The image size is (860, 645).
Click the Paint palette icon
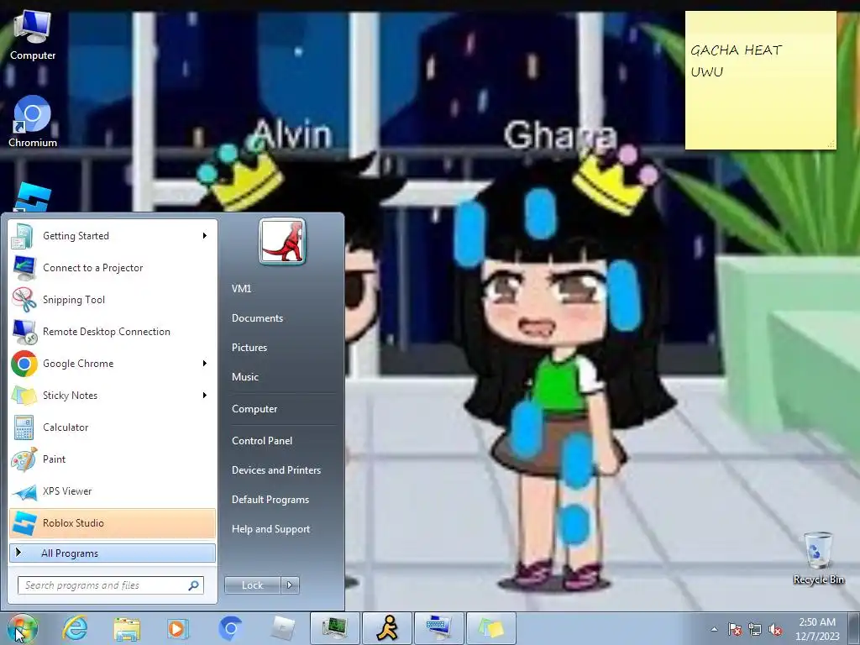tap(24, 459)
